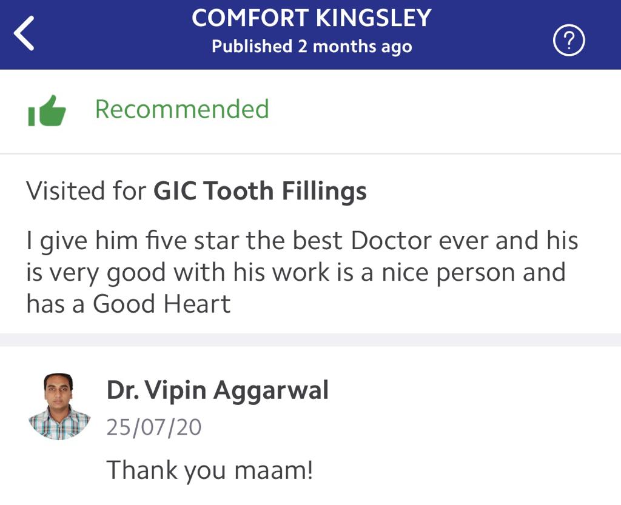Go back using the header arrow
The width and height of the screenshot is (621, 505).
coord(25,34)
